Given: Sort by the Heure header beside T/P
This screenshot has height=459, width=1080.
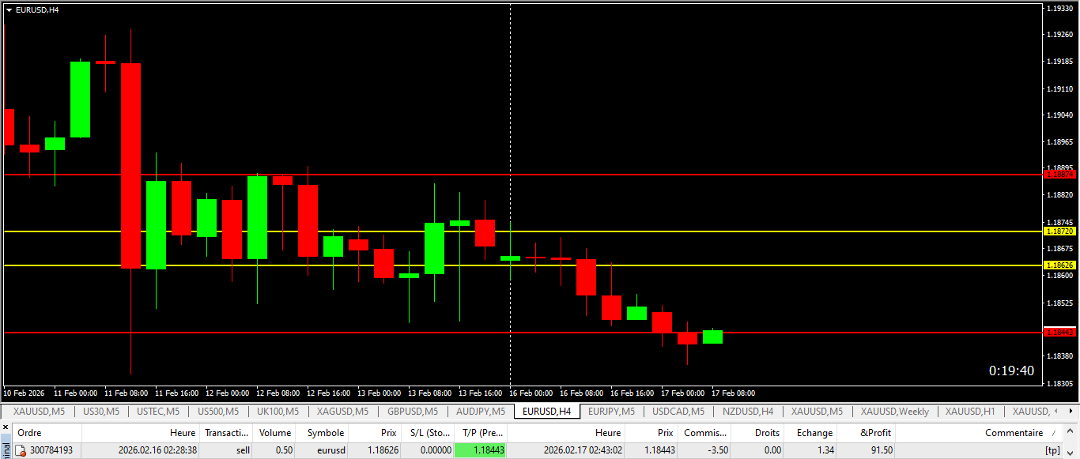Looking at the screenshot, I should (x=566, y=433).
